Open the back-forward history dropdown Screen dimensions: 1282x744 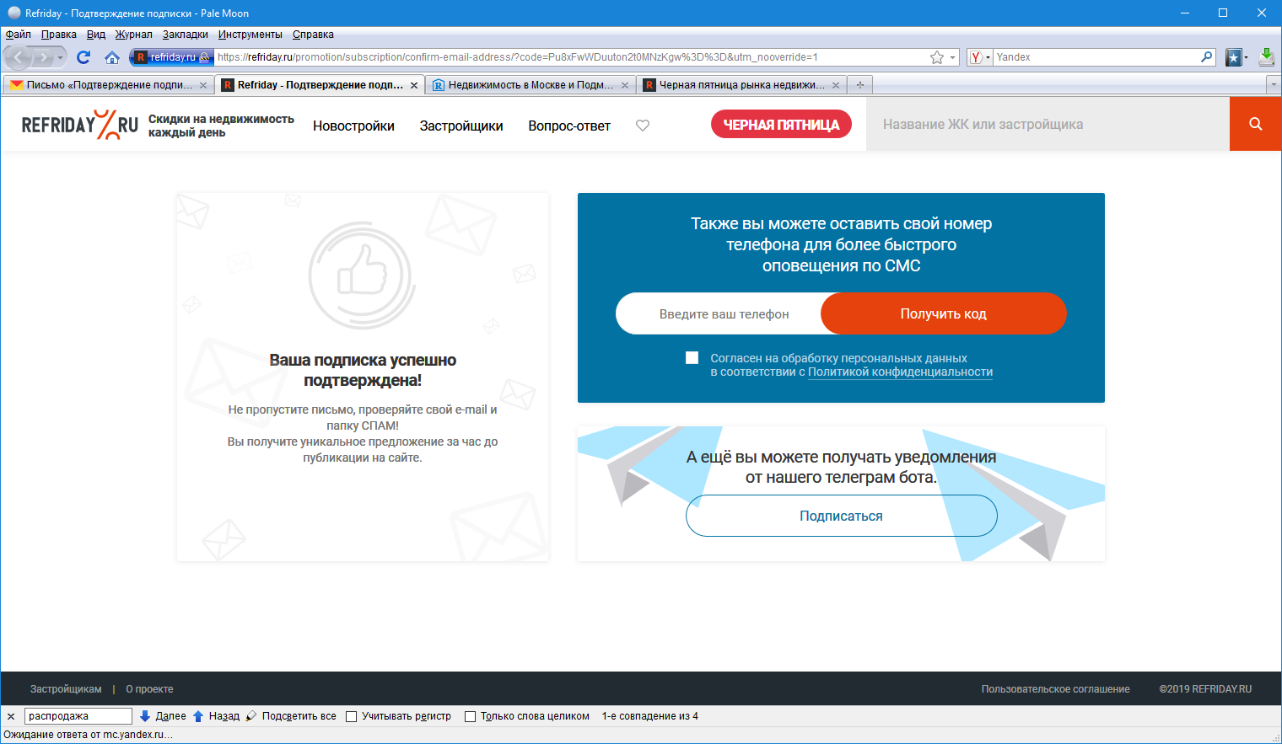tap(61, 57)
